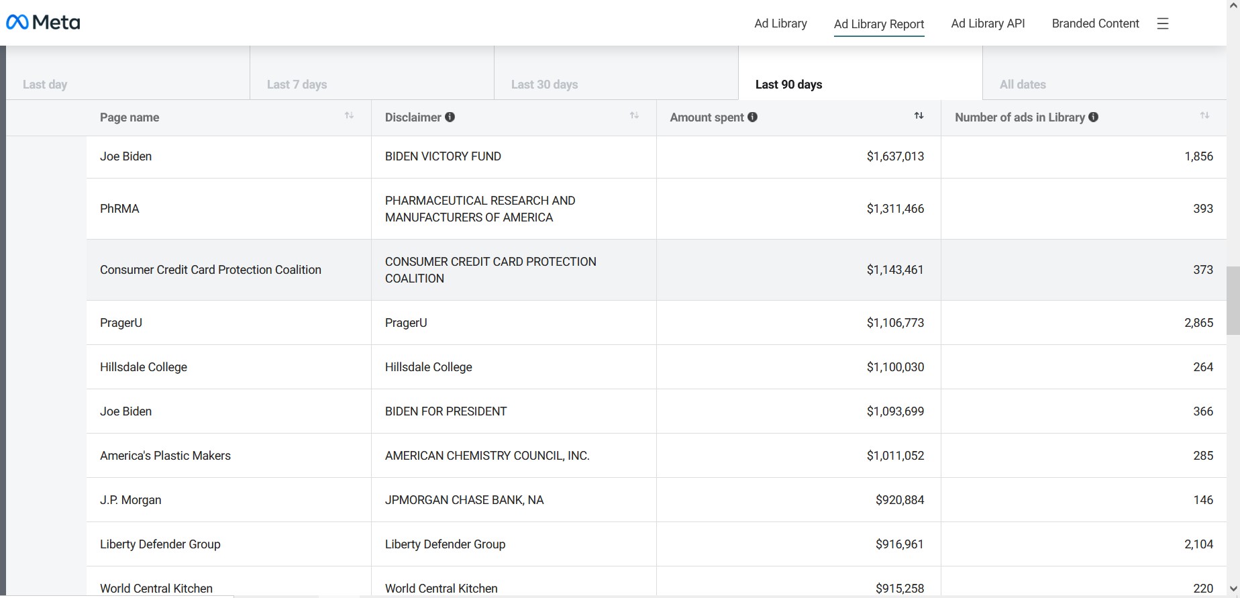Image resolution: width=1240 pixels, height=598 pixels.
Task: Click amount $1,637,013
Action: [x=895, y=156]
